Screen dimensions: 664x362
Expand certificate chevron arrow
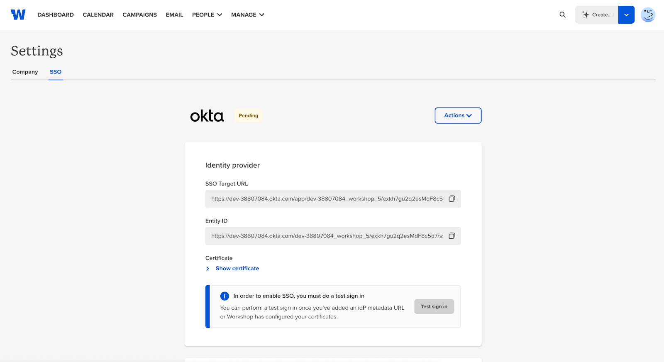208,269
